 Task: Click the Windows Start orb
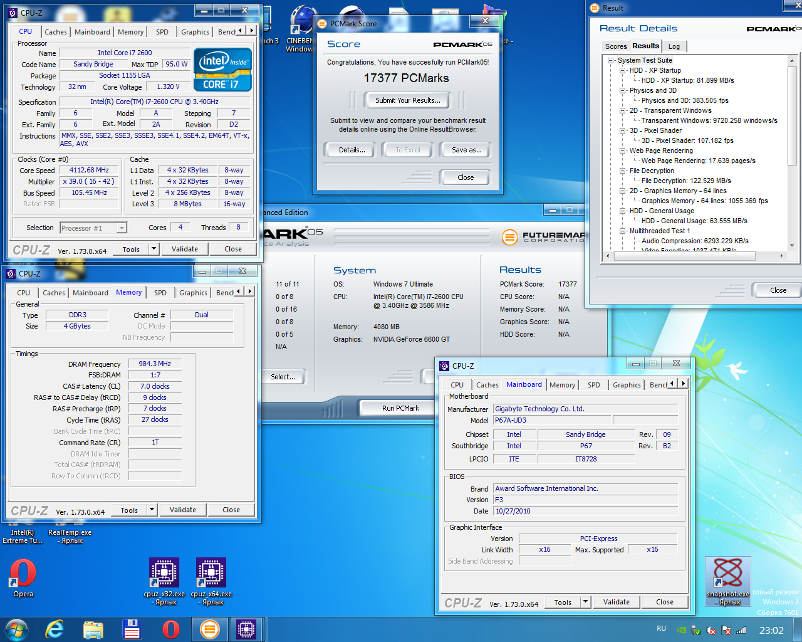[16, 629]
